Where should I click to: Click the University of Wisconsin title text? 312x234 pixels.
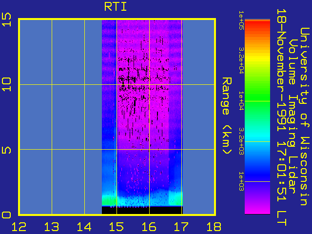point(304,117)
